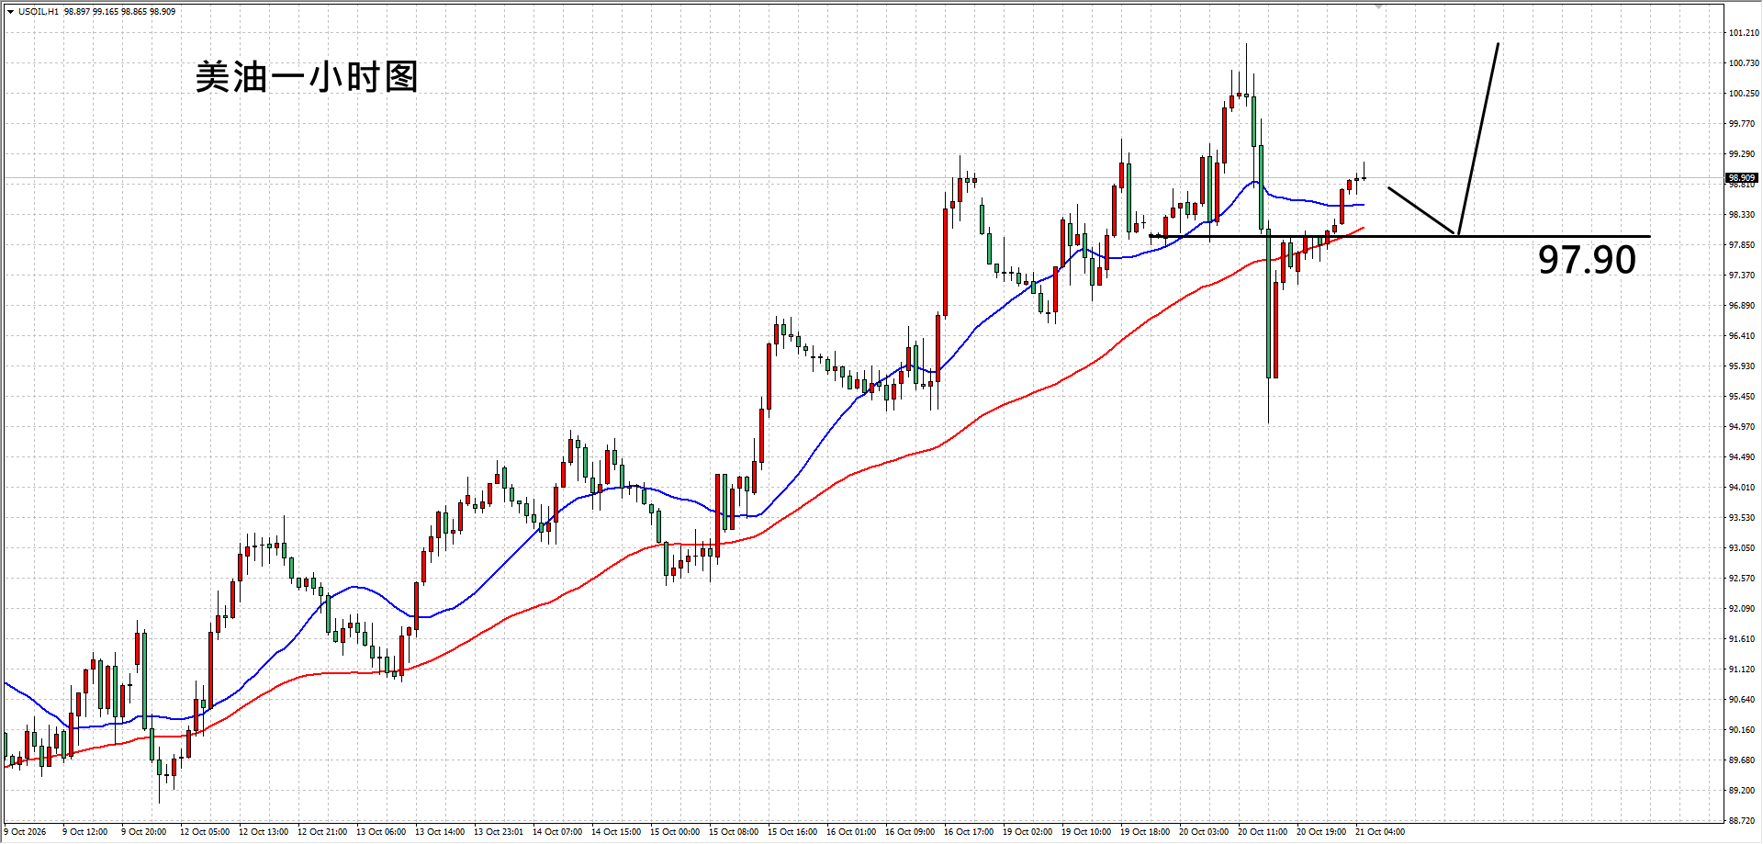This screenshot has height=844, width=1763.
Task: Click price scale label 91.120
Action: click(x=1742, y=670)
